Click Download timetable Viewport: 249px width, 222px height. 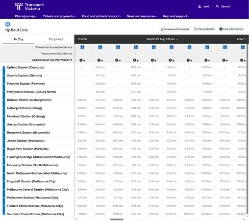coord(175,29)
